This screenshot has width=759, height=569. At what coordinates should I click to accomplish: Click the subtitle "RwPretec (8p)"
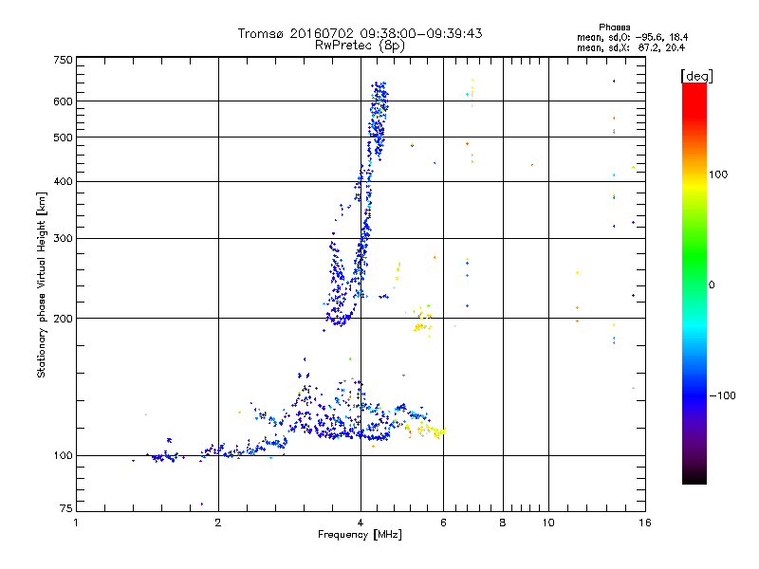point(360,46)
